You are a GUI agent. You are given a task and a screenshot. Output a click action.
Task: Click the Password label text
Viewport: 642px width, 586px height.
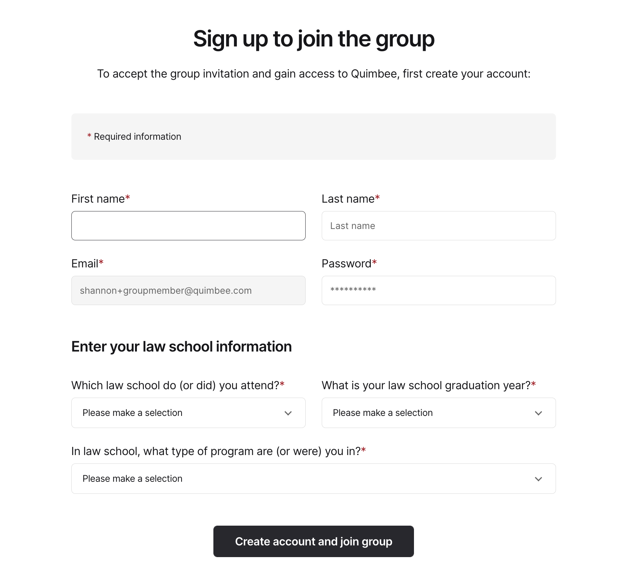346,263
